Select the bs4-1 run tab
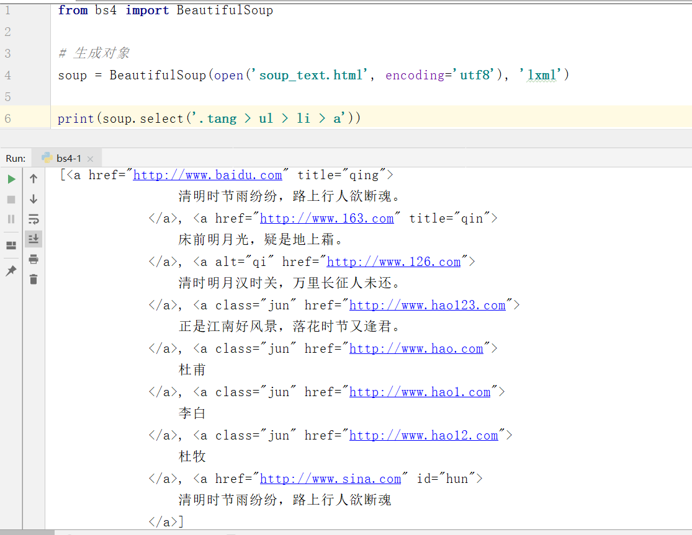Screen dimensions: 692x535 coord(67,158)
